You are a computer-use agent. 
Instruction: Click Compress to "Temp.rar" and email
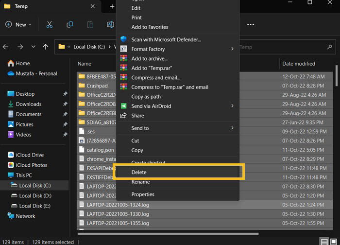(x=178, y=87)
